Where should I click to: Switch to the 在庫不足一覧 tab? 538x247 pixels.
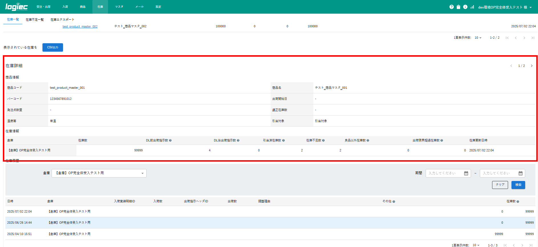pyautogui.click(x=34, y=20)
